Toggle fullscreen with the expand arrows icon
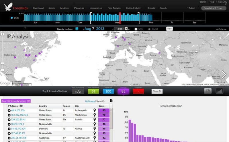Screen dimensions: 229x142 click(226, 3)
